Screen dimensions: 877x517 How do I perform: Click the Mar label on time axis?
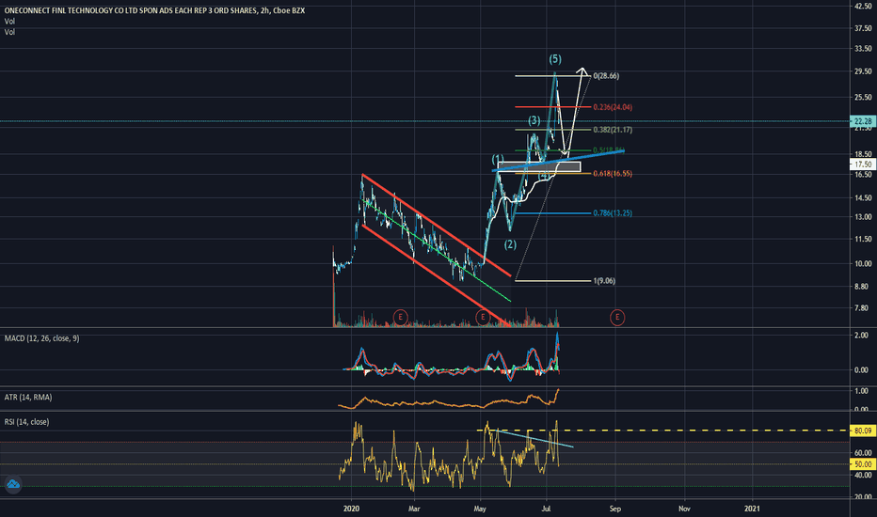[414, 509]
